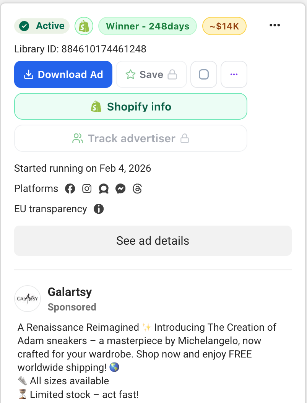Click the Started running on Feb 4, 2026 text
307x403 pixels.
(83, 168)
